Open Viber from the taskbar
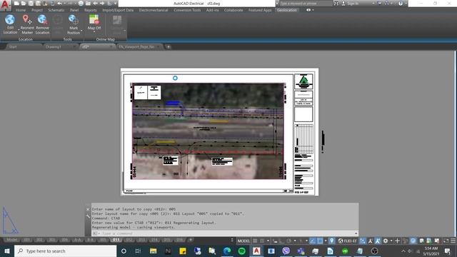This screenshot has height=257, width=457. [286, 251]
